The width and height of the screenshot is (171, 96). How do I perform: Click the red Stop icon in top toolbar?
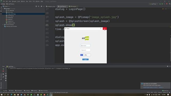167,4
